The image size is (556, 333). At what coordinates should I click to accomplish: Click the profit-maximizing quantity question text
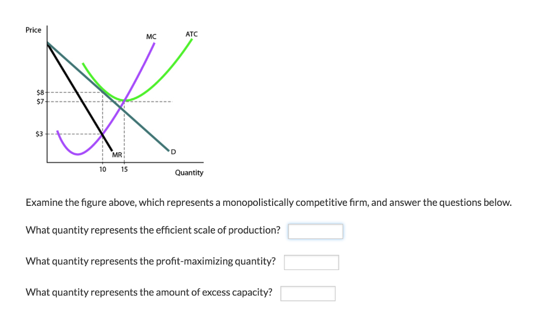pyautogui.click(x=151, y=261)
